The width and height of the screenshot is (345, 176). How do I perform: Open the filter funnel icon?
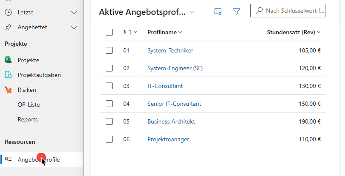(x=237, y=12)
